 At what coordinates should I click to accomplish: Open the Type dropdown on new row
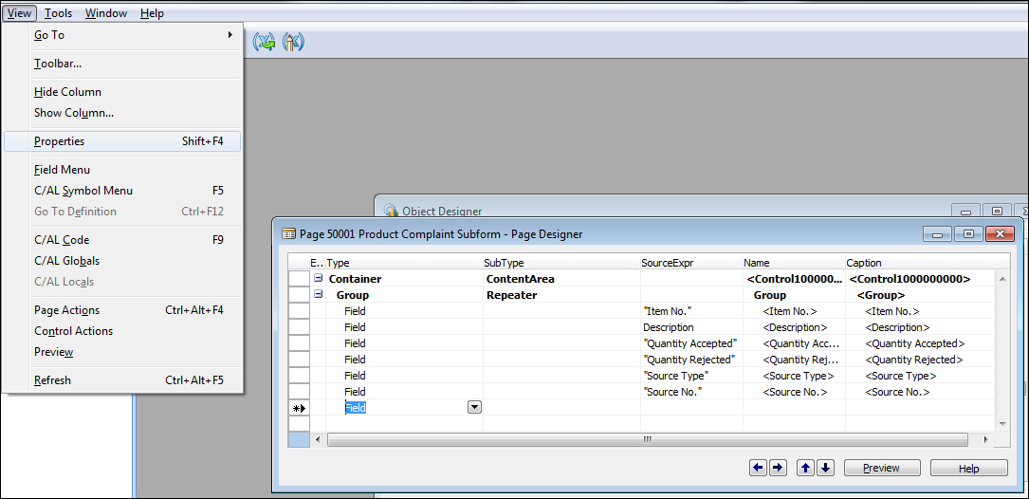[474, 408]
